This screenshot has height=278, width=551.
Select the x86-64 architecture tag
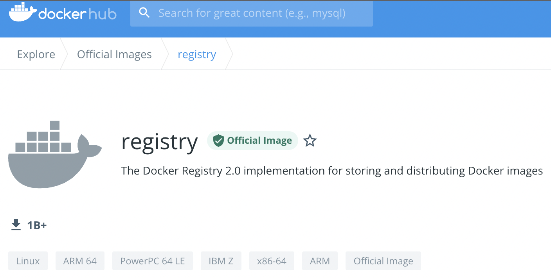[272, 261]
